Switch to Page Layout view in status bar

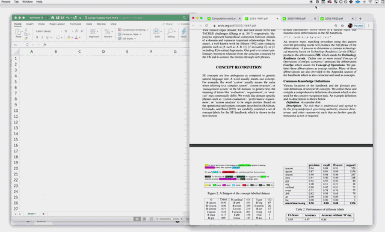144,219
